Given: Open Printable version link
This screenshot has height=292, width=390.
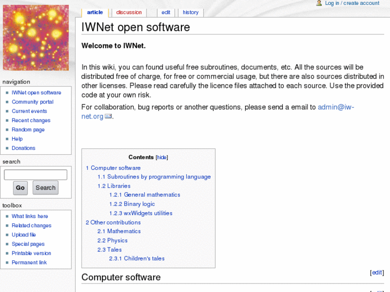Looking at the screenshot, I should 31,253.
